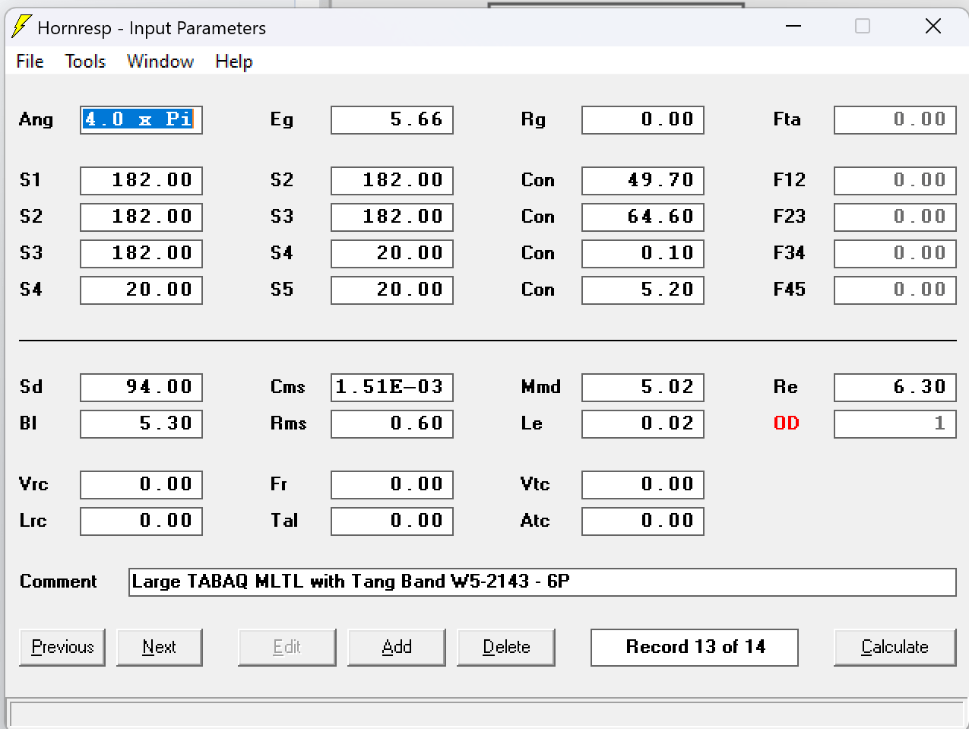969x729 pixels.
Task: Click the Calculate button
Action: (x=895, y=647)
